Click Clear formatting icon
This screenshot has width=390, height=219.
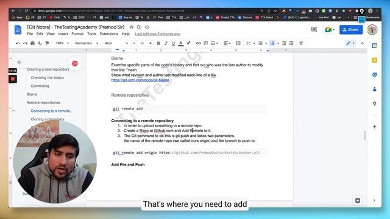pos(301,43)
